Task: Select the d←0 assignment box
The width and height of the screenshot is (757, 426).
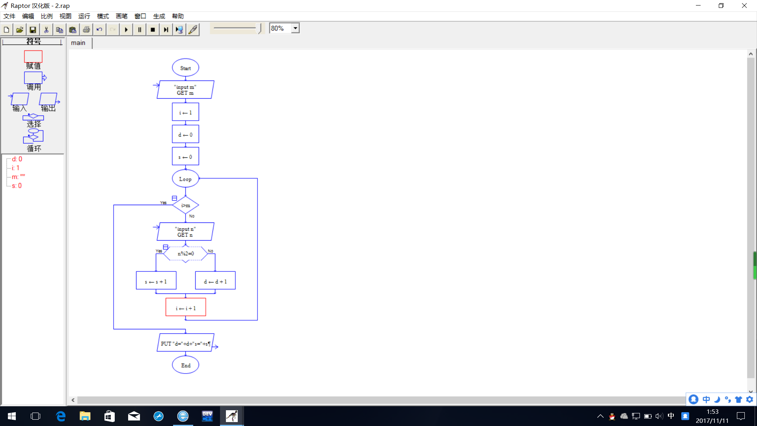Action: (185, 134)
